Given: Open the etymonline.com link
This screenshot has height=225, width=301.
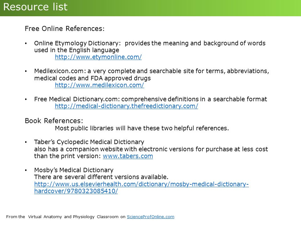Looking at the screenshot, I should coord(98,57).
